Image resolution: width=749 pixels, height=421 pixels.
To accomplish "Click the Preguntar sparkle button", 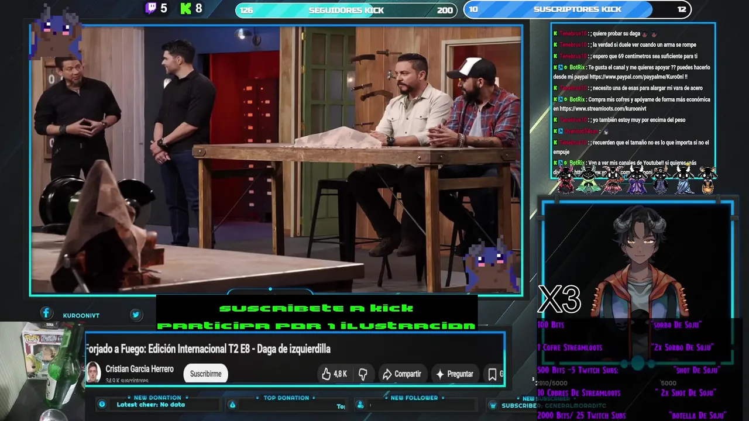I will pyautogui.click(x=455, y=374).
